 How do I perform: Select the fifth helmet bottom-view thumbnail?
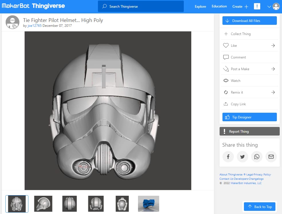(122, 204)
